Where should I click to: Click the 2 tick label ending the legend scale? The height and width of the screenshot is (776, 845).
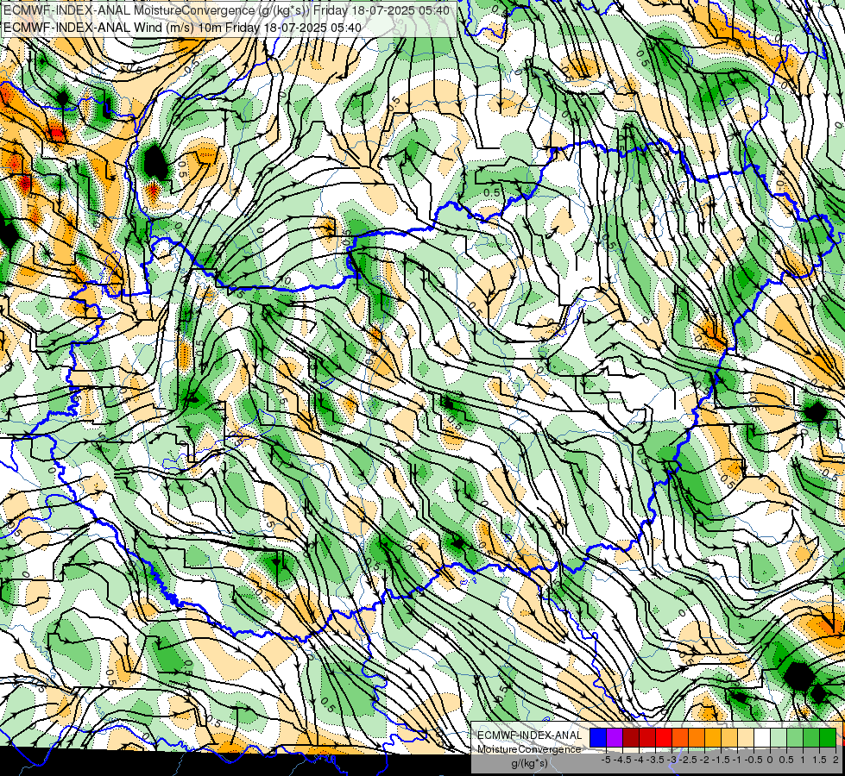coord(836,760)
